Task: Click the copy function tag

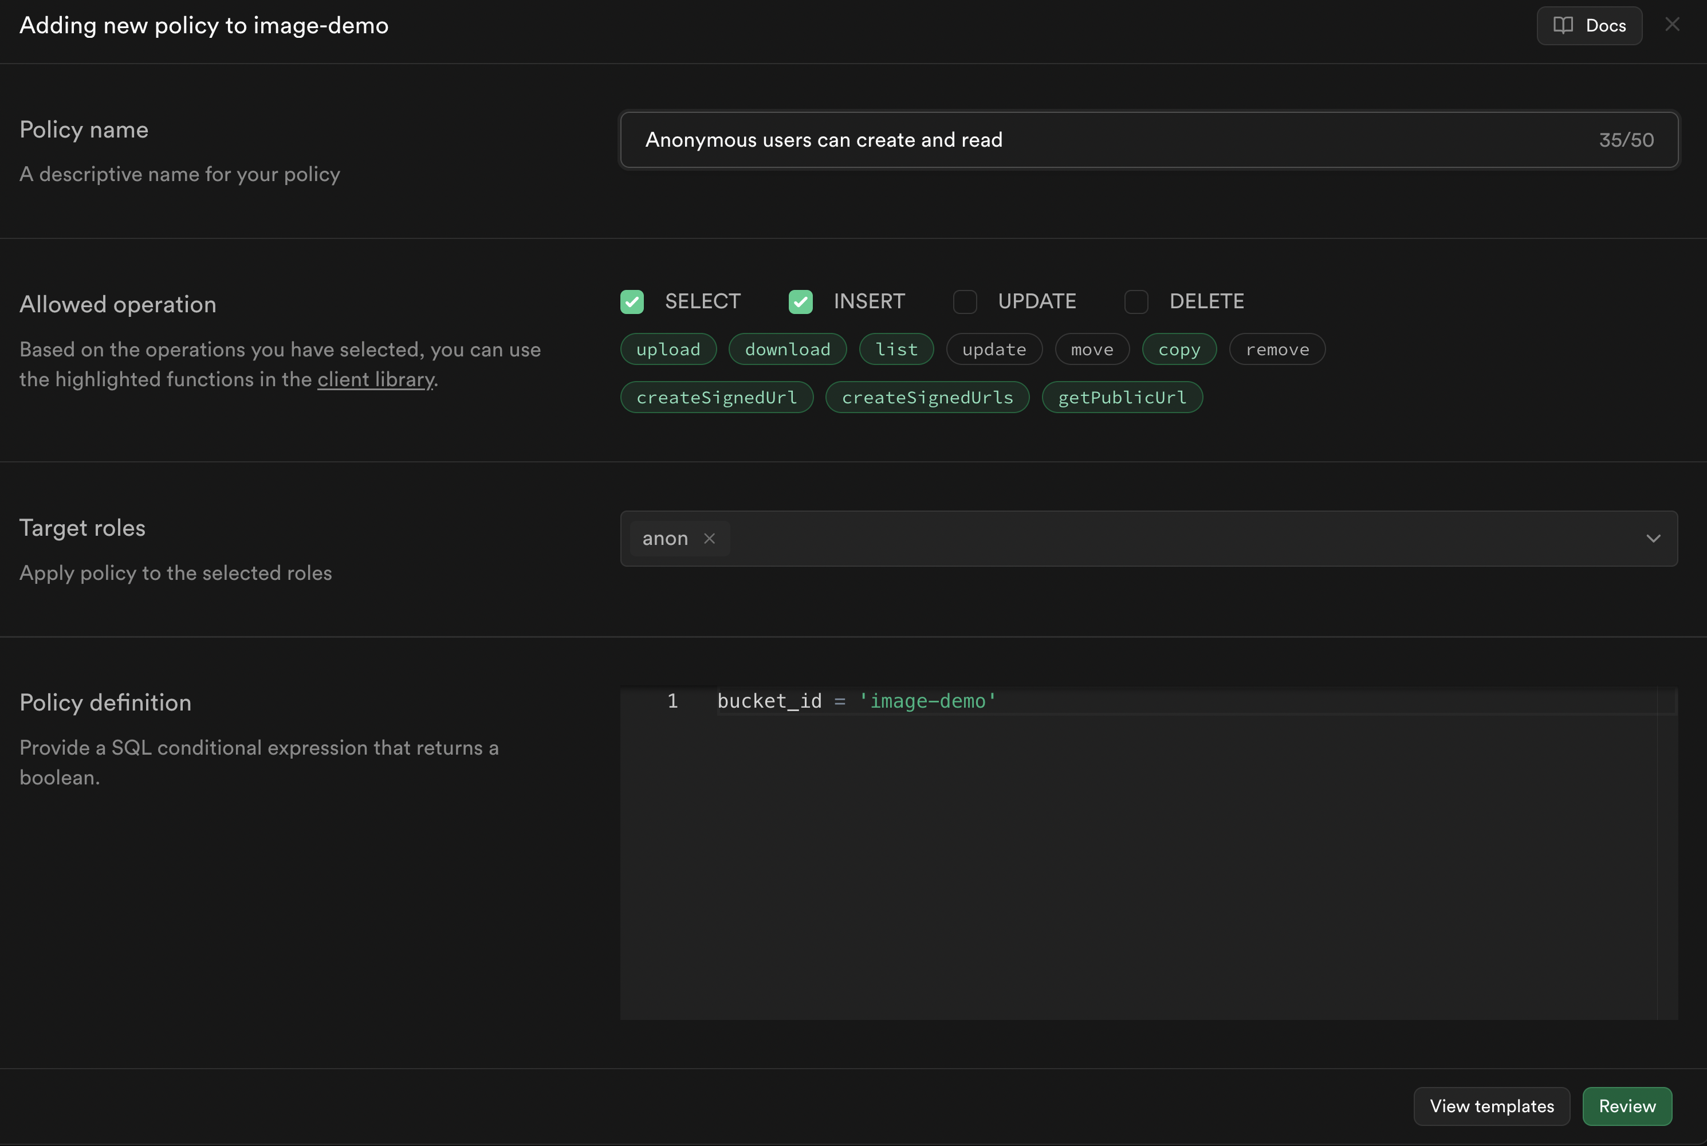Action: (x=1179, y=350)
